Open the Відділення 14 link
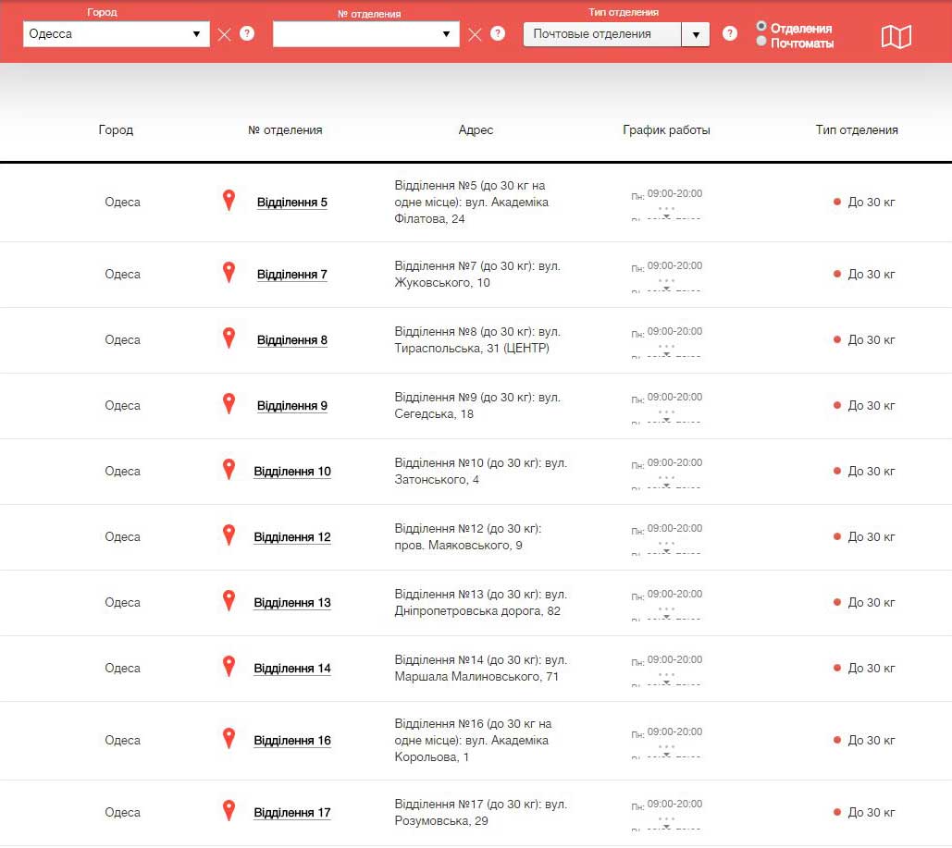 [291, 669]
